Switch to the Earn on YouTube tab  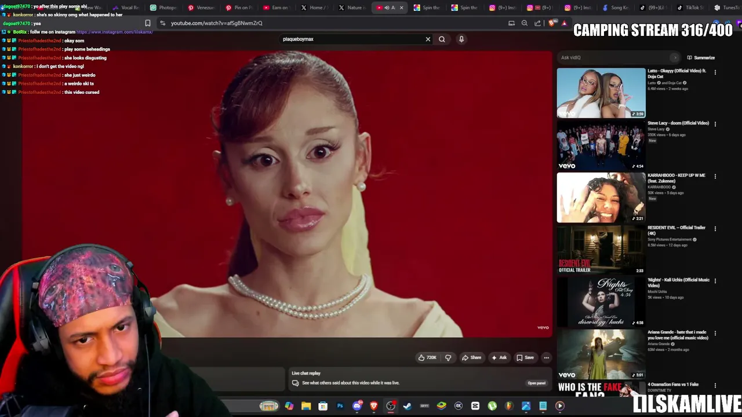pyautogui.click(x=277, y=8)
